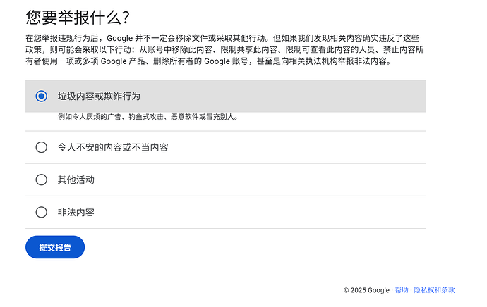Click the 令人不安的内容或不当内容 label text
Screen dimensions: 487x307
coord(113,147)
